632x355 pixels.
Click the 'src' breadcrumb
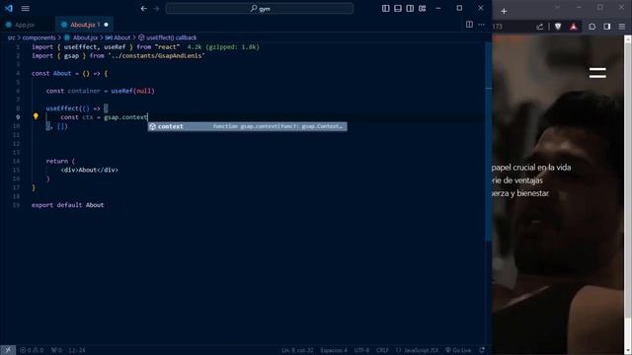(11, 37)
